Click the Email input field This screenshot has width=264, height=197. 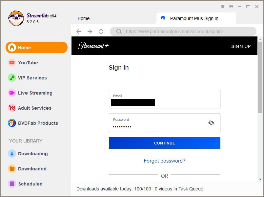click(164, 99)
